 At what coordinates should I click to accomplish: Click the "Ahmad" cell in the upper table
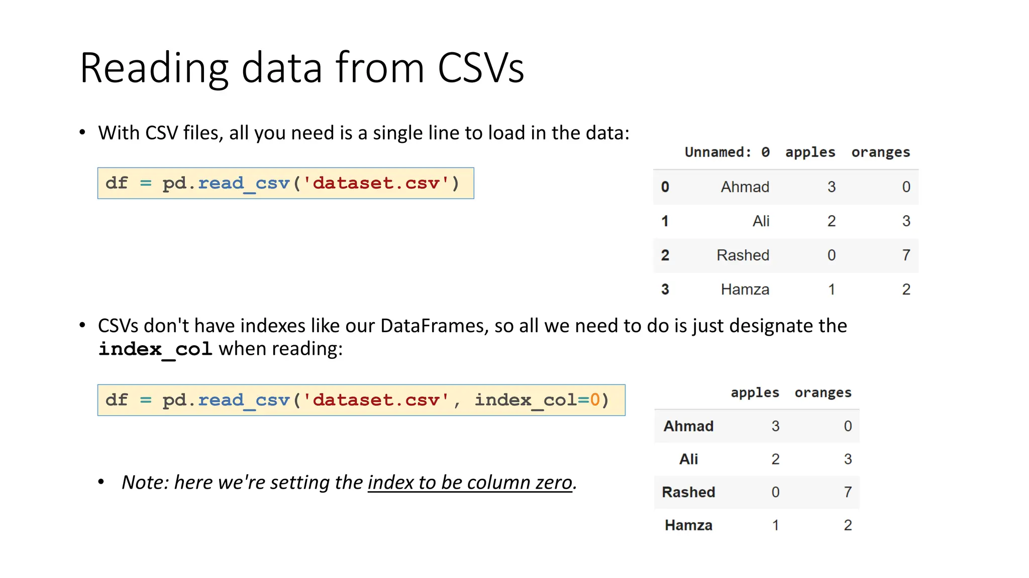[x=745, y=187]
